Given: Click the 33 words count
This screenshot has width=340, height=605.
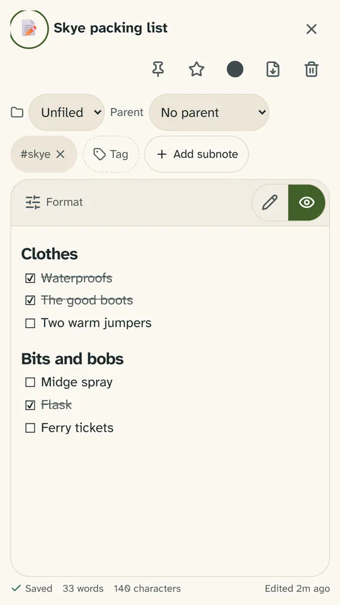Looking at the screenshot, I should click(x=83, y=589).
